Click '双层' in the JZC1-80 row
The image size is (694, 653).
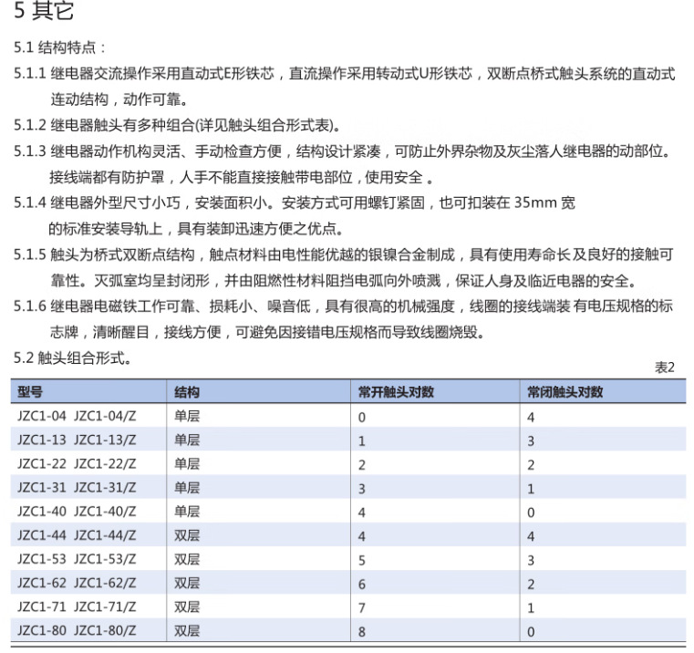click(x=187, y=631)
